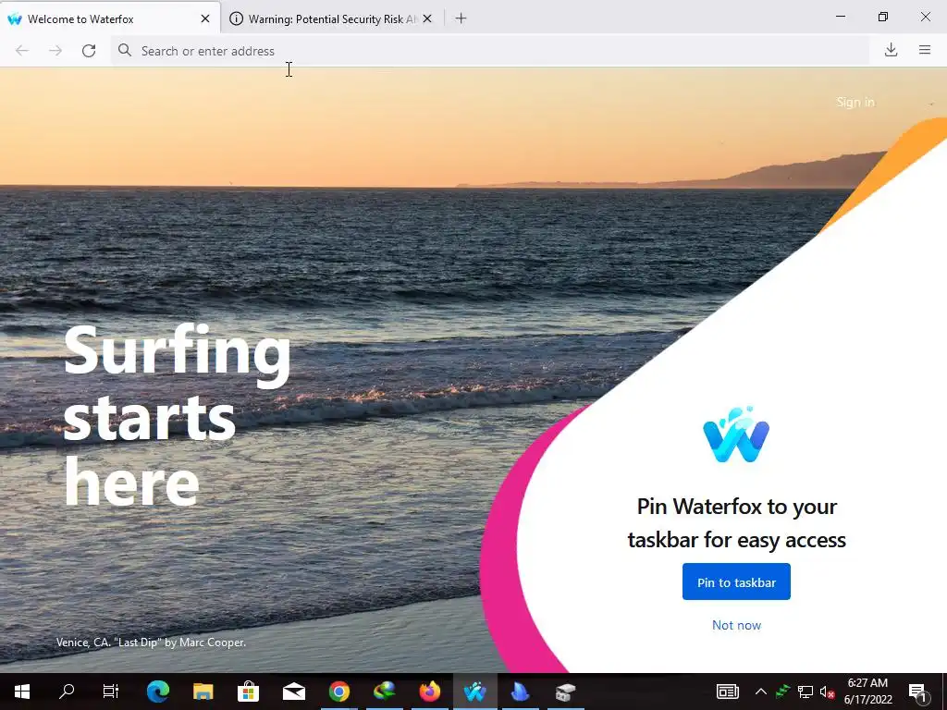Switch to Welcome to Waterfox tab
The width and height of the screenshot is (947, 710).
110,18
